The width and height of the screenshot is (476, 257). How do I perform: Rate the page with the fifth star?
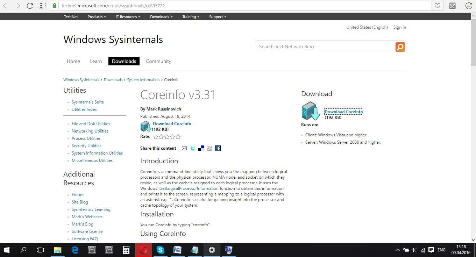coord(178,137)
